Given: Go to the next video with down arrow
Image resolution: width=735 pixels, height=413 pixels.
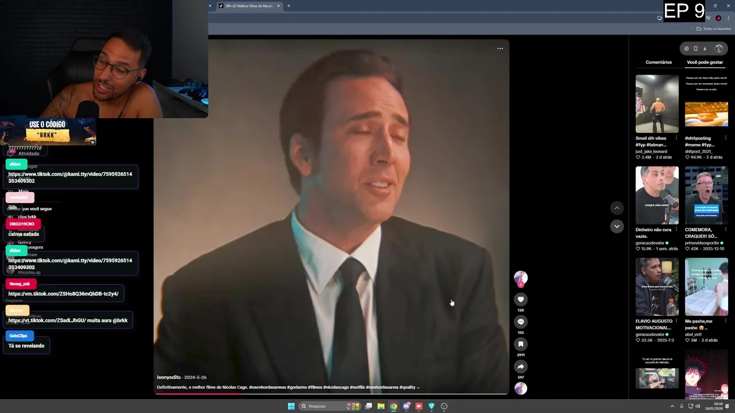Looking at the screenshot, I should tap(617, 227).
